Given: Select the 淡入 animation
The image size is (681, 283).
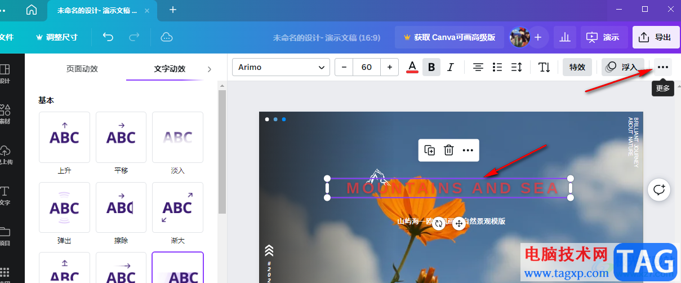Looking at the screenshot, I should (177, 137).
